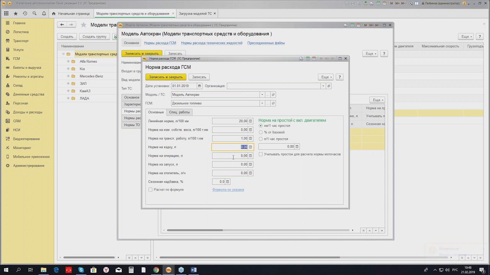Open the sections grid menu icon
Screen dimensions: 490x275
pos(6,13)
